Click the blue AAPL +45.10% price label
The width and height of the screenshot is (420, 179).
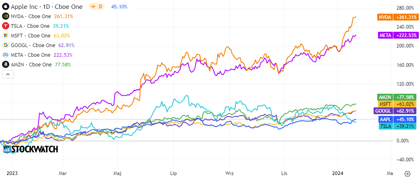392,119
